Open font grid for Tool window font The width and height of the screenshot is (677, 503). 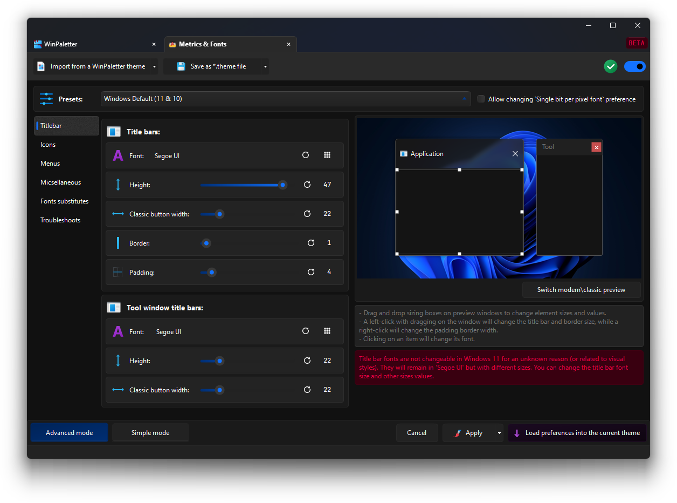(327, 331)
